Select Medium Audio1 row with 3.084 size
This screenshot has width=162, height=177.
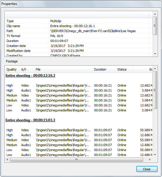click(x=79, y=100)
